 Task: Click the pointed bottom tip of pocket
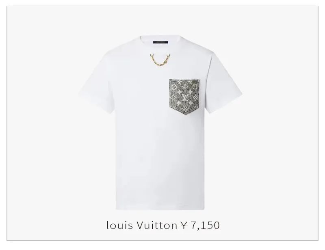[x=184, y=113]
